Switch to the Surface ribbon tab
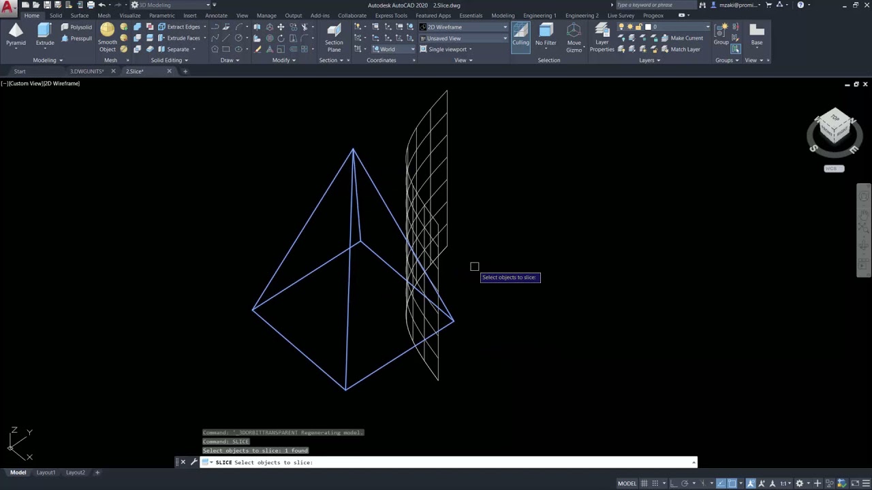Screen dimensions: 872x490 click(80, 16)
